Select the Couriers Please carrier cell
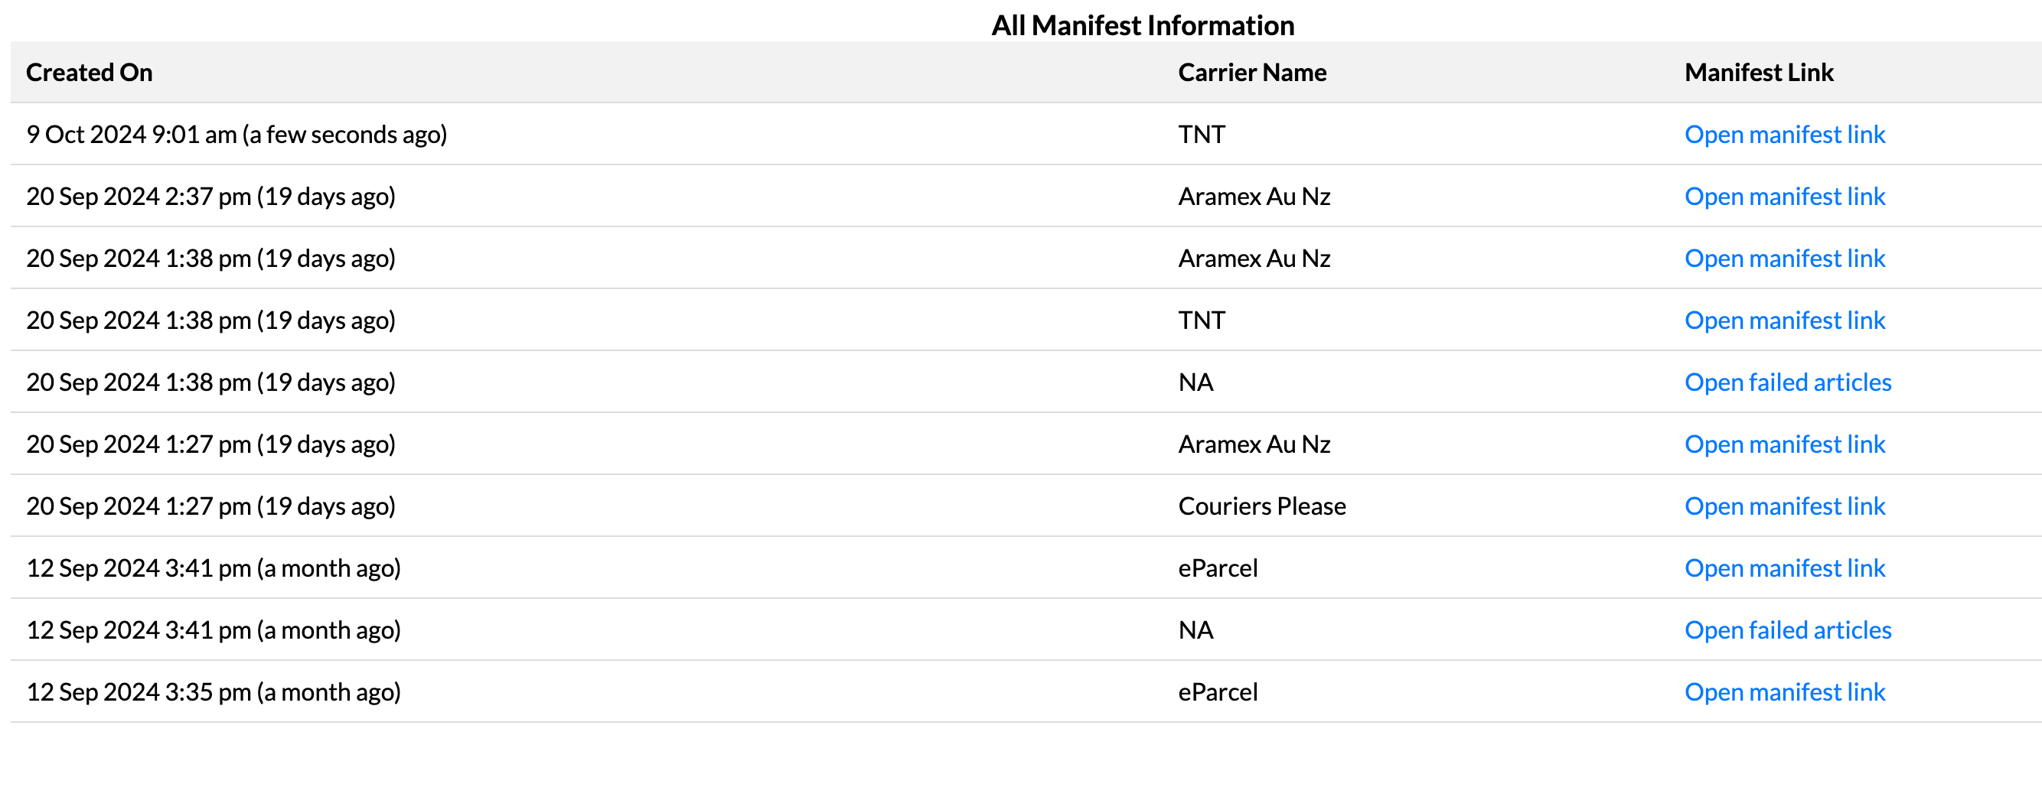 tap(1262, 506)
